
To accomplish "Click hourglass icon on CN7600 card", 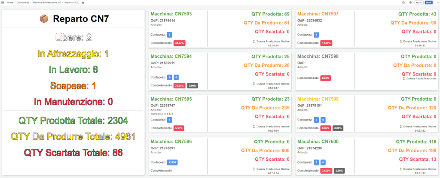I will click(x=401, y=169).
